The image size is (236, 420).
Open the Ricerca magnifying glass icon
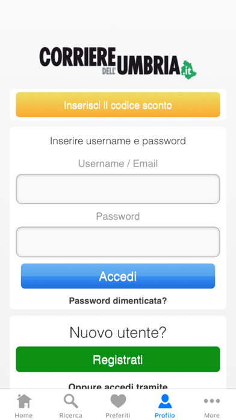coord(71,401)
